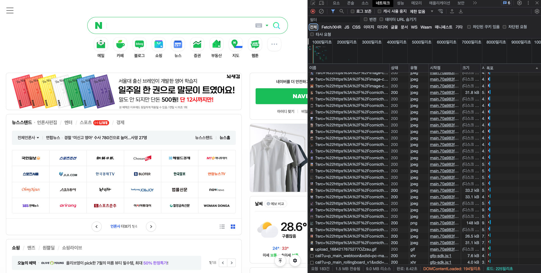Select the element inspector tool in DevTools
Screen dimensions: 541x273
pyautogui.click(x=313, y=3)
